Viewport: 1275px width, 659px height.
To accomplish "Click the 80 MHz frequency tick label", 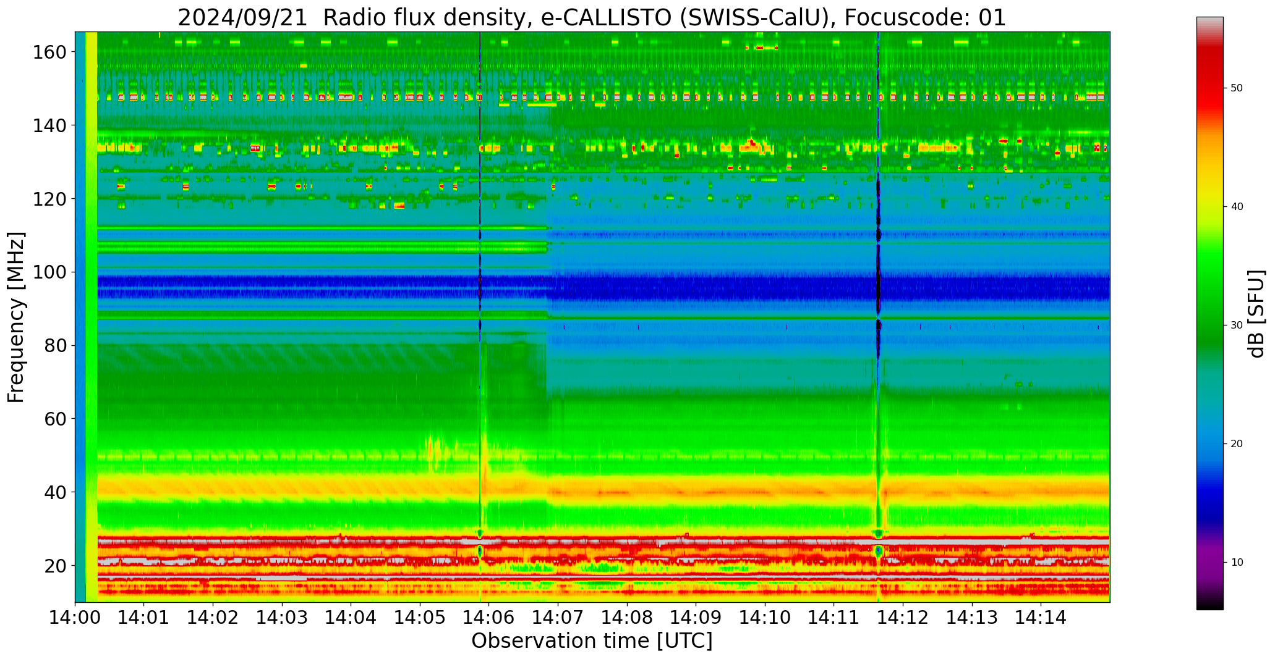I will tap(55, 346).
